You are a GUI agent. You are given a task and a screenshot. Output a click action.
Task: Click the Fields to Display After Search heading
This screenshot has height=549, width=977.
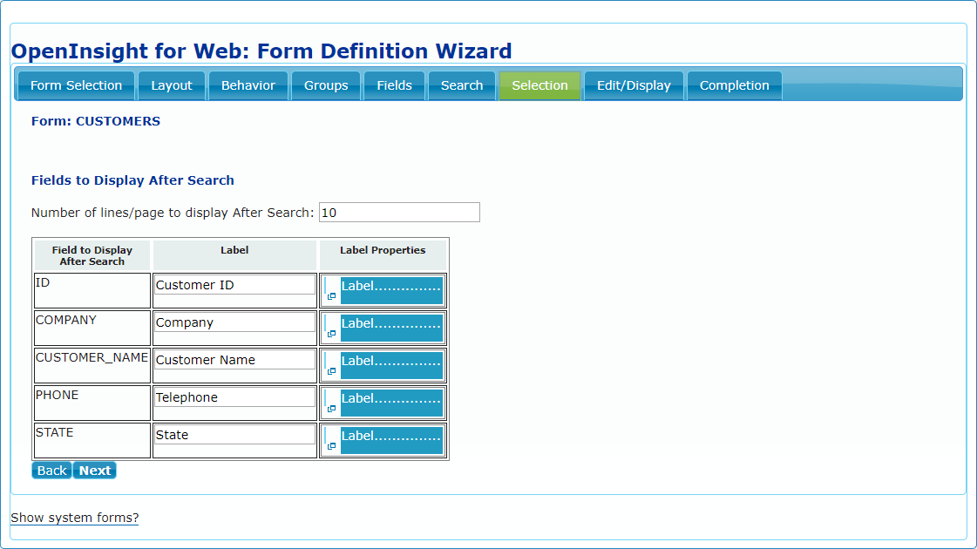[132, 180]
